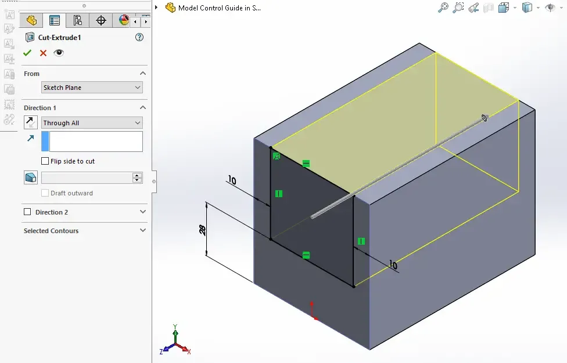Screen dimensions: 567x363
Task: Click the Model Control Guide part icon
Action: click(170, 8)
